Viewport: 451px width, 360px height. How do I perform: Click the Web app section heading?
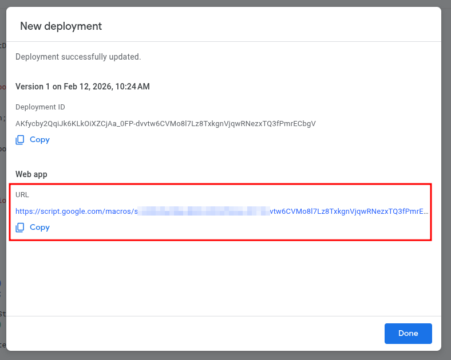tap(31, 174)
